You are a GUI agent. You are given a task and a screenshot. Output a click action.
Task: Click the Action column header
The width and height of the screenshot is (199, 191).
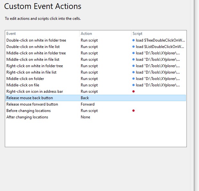(x=86, y=34)
